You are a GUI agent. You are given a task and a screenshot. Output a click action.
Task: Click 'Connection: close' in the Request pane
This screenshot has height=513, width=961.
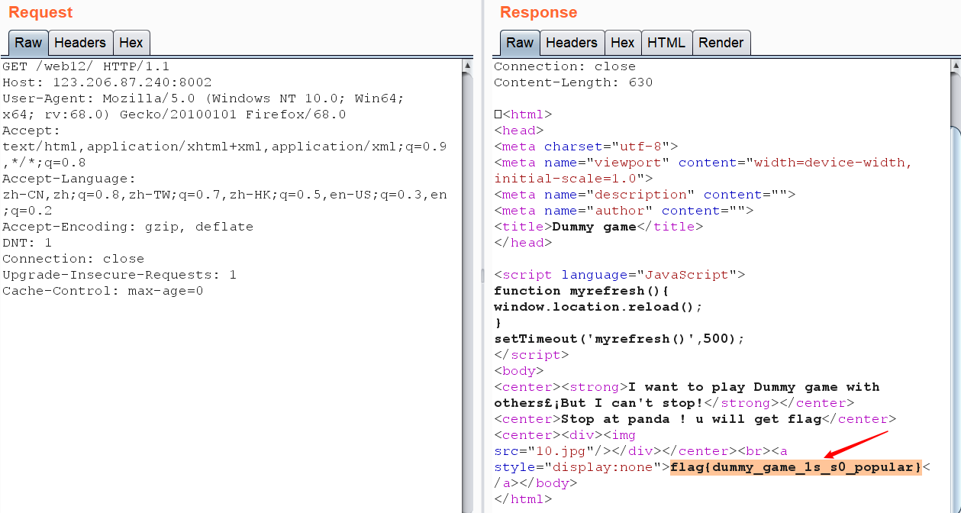73,259
